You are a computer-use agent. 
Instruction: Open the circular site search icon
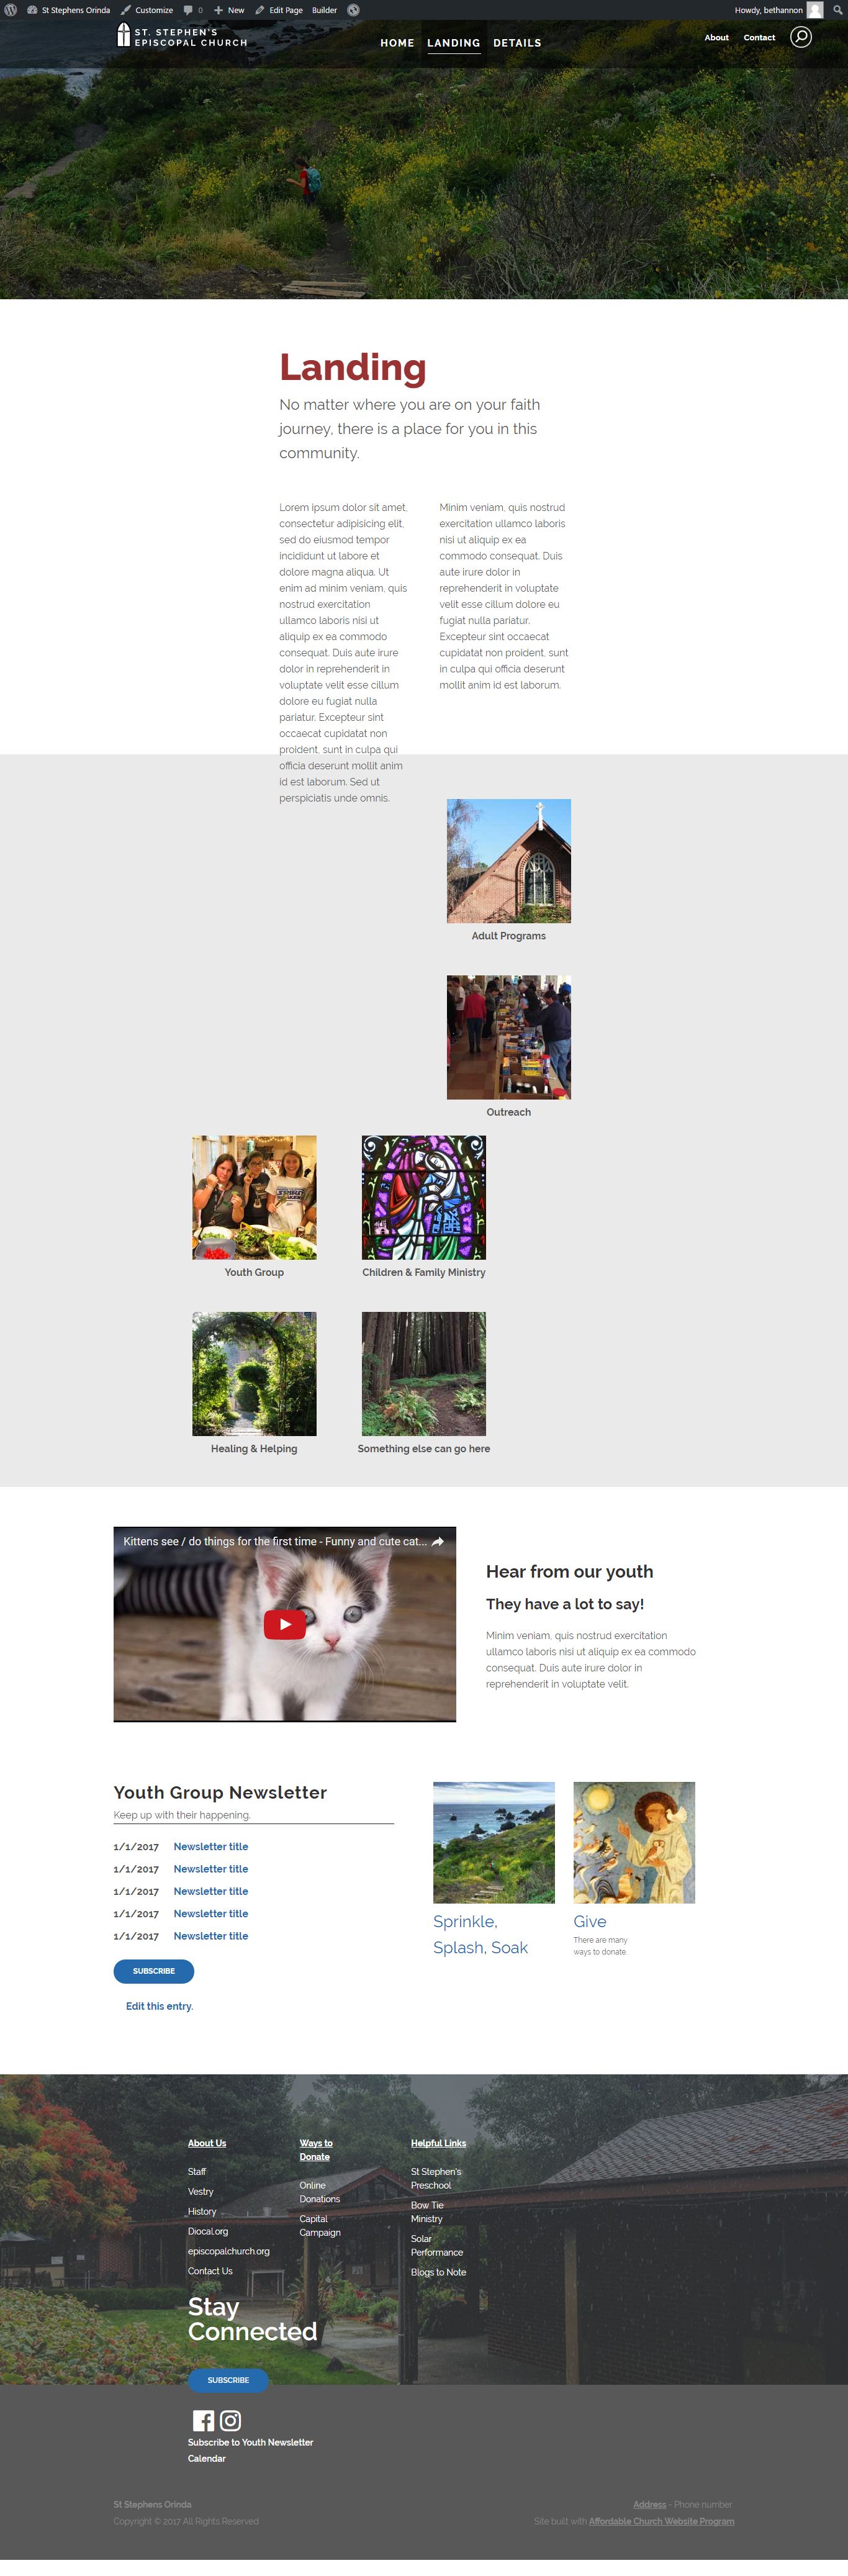(x=801, y=38)
